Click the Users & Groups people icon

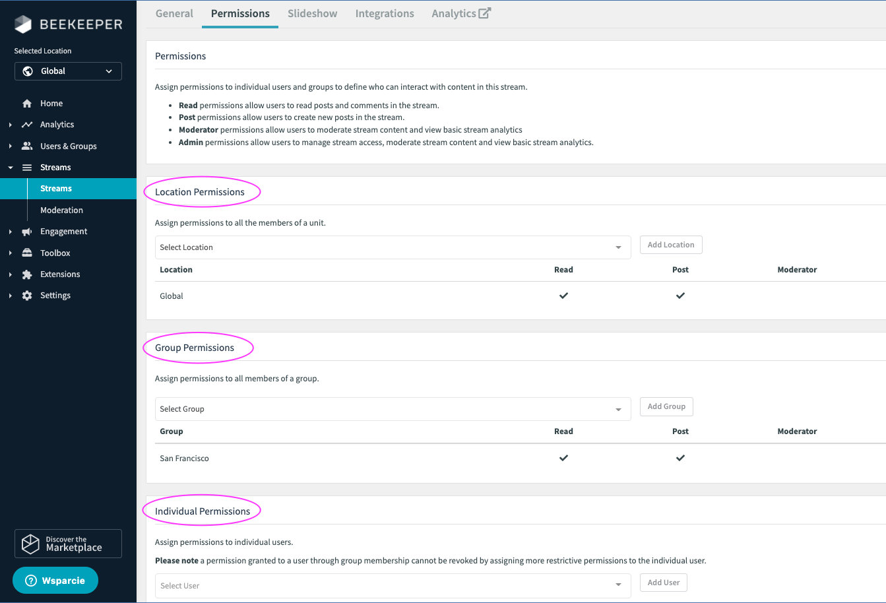27,146
